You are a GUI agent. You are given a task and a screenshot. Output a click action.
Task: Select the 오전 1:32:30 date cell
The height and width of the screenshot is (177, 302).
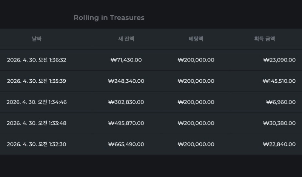37,144
